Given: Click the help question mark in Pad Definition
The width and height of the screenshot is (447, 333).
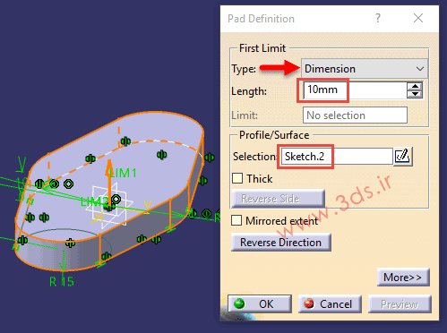Looking at the screenshot, I should 378,18.
